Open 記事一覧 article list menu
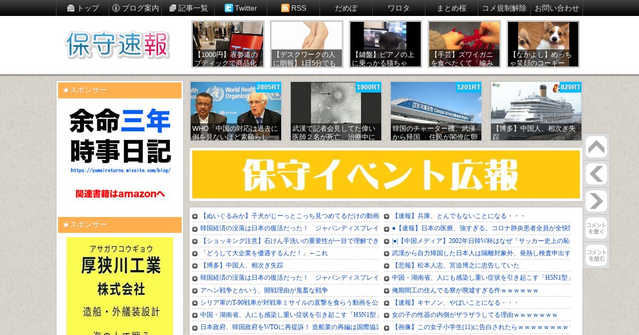This screenshot has width=639, height=335. [x=189, y=8]
